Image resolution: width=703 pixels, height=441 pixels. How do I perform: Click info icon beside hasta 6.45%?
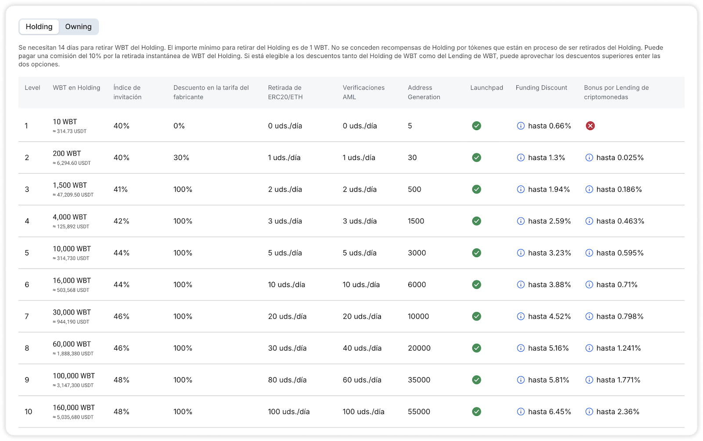coord(521,412)
